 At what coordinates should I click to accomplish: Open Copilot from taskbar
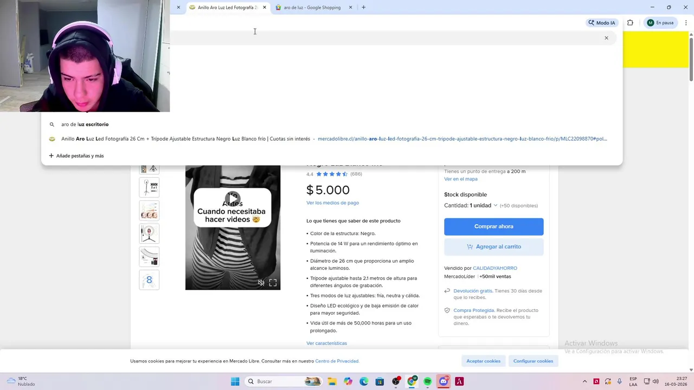pyautogui.click(x=348, y=381)
